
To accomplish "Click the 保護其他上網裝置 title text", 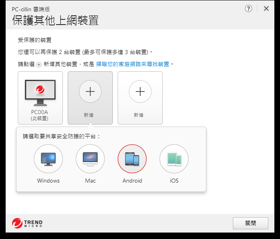I will pos(55,20).
